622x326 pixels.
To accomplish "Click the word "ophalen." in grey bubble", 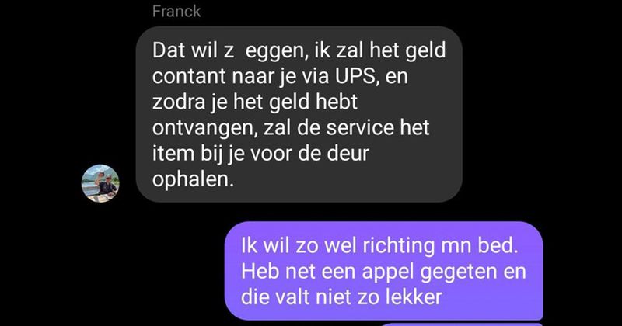I will tap(193, 179).
